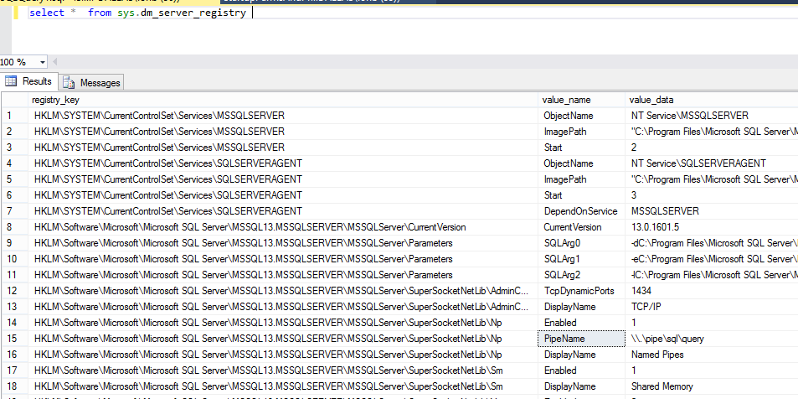Viewport: 798px width, 399px height.
Task: Click the Shared Memory cell
Action: pos(712,386)
